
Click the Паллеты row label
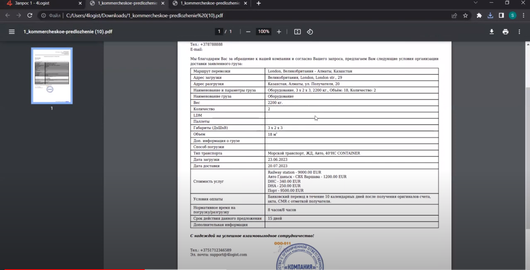point(201,122)
